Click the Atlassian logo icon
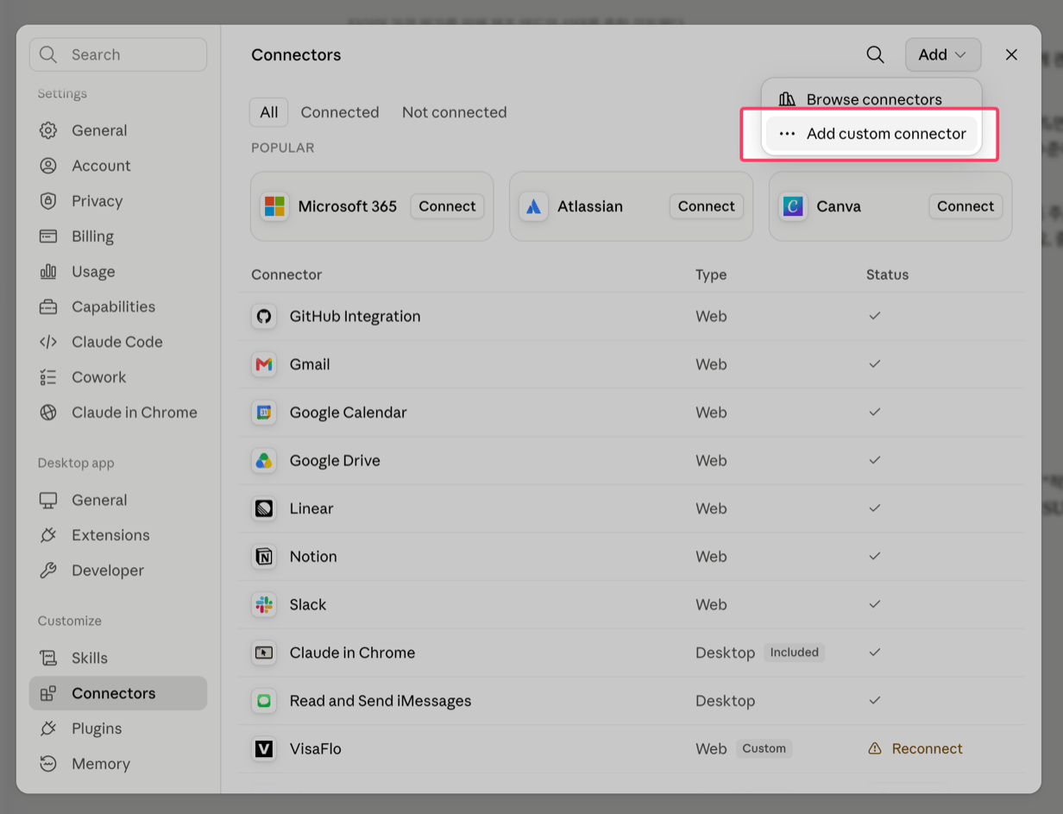This screenshot has width=1063, height=814. [533, 206]
